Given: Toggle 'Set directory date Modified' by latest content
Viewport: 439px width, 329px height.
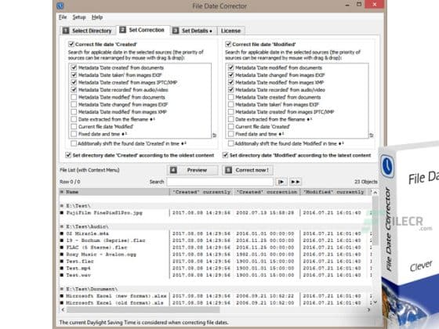Looking at the screenshot, I should click(x=225, y=155).
